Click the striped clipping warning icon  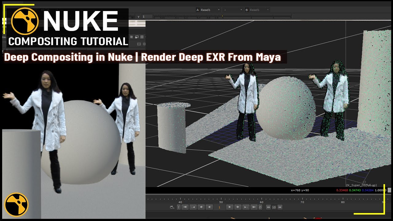click(131, 37)
